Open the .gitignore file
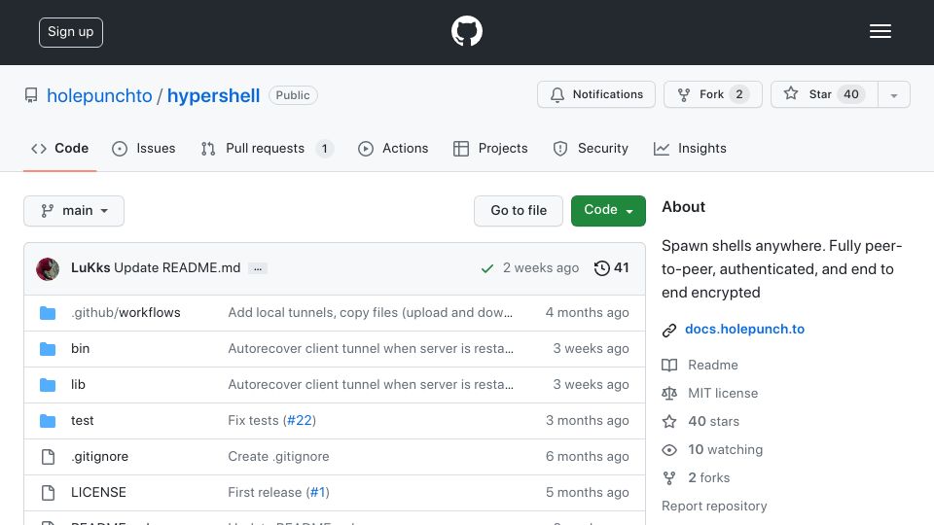Image resolution: width=934 pixels, height=525 pixels. point(99,456)
